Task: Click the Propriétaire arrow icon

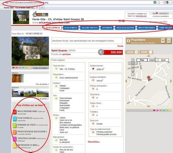Action: pos(128,41)
